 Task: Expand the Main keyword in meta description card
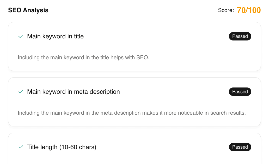tap(73, 92)
